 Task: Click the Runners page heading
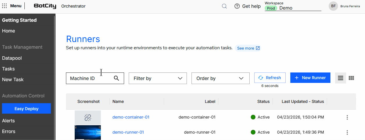[83, 39]
